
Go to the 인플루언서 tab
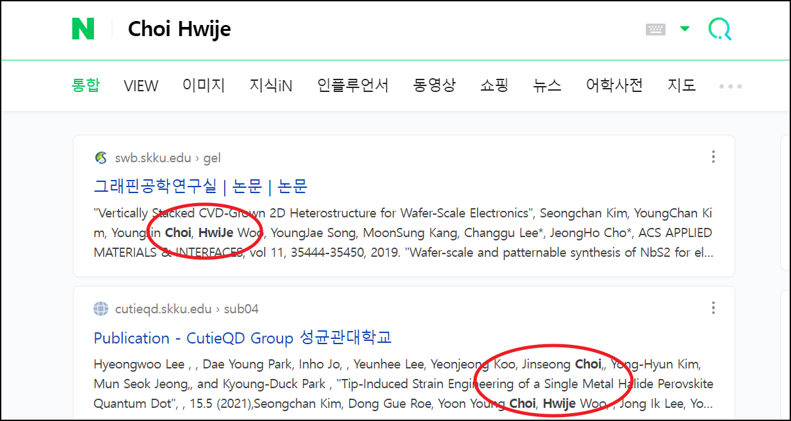pos(353,85)
